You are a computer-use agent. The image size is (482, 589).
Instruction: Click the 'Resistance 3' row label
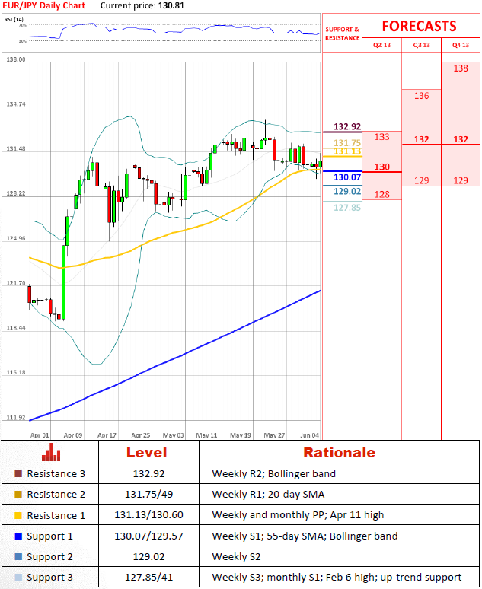pyautogui.click(x=56, y=473)
